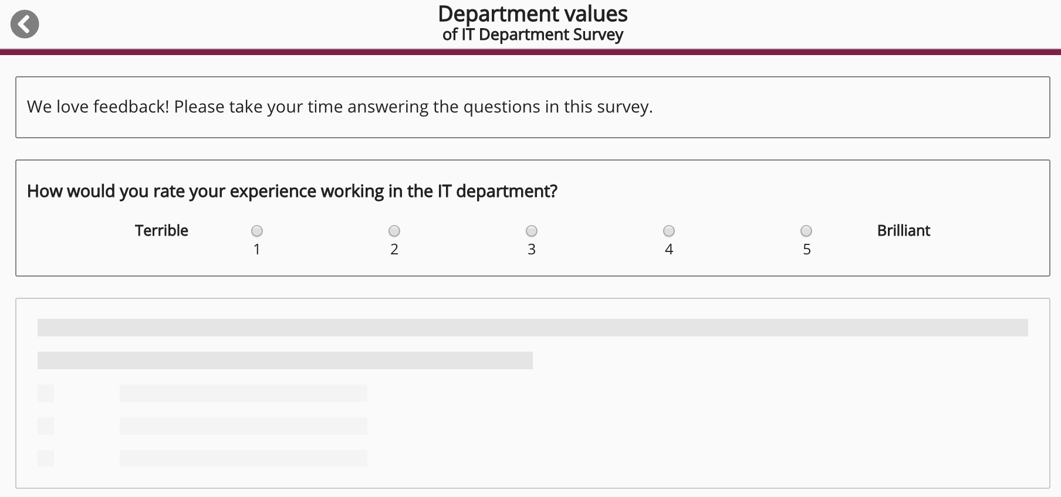Click the "Terrible" scale label
Image resolution: width=1061 pixels, height=497 pixels.
pyautogui.click(x=161, y=231)
